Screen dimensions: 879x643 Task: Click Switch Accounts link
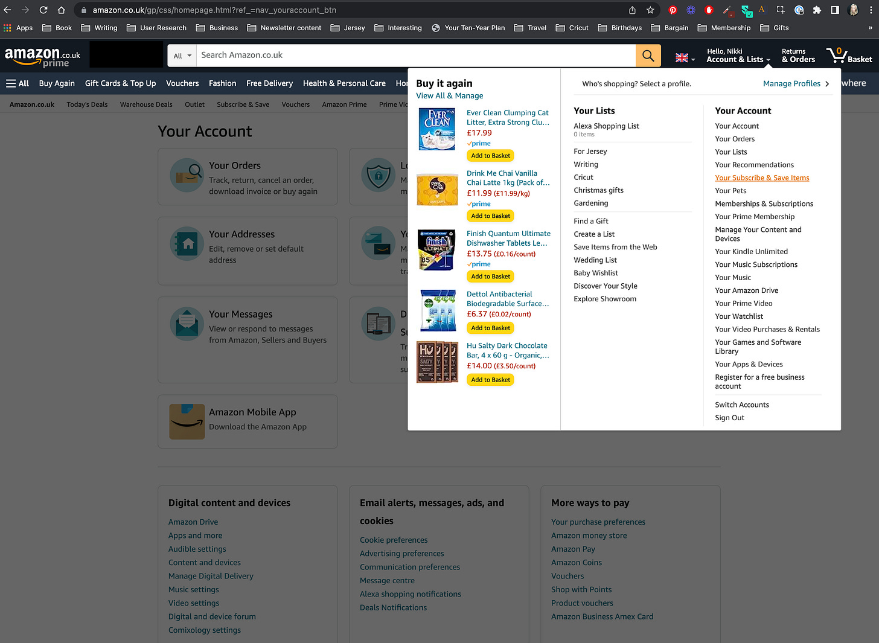click(742, 405)
